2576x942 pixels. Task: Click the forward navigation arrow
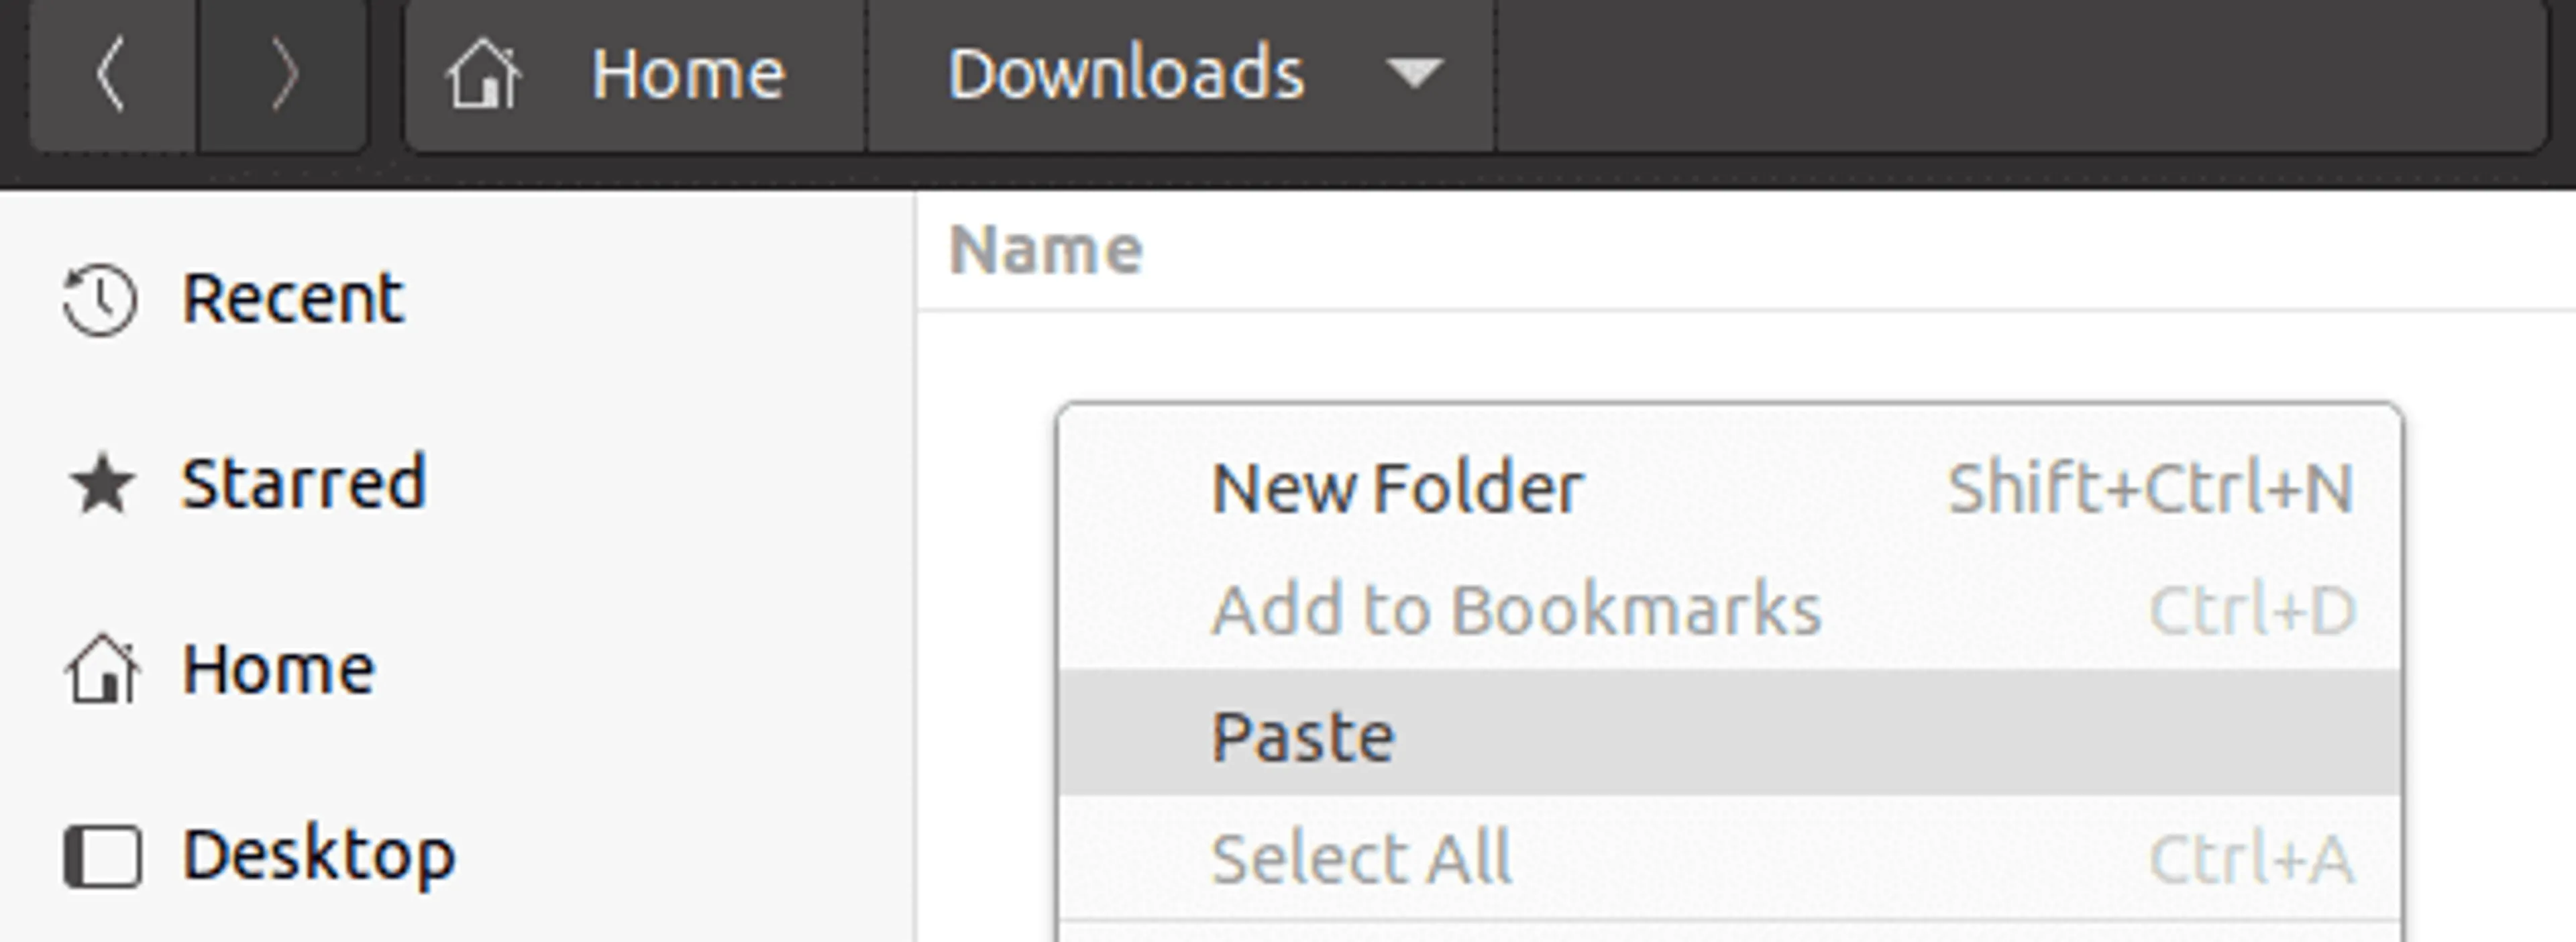click(x=284, y=74)
